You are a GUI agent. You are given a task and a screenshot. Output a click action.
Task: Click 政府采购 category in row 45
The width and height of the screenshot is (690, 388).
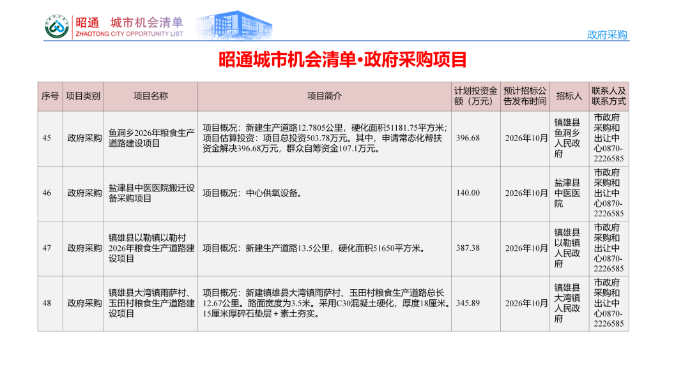tap(84, 138)
